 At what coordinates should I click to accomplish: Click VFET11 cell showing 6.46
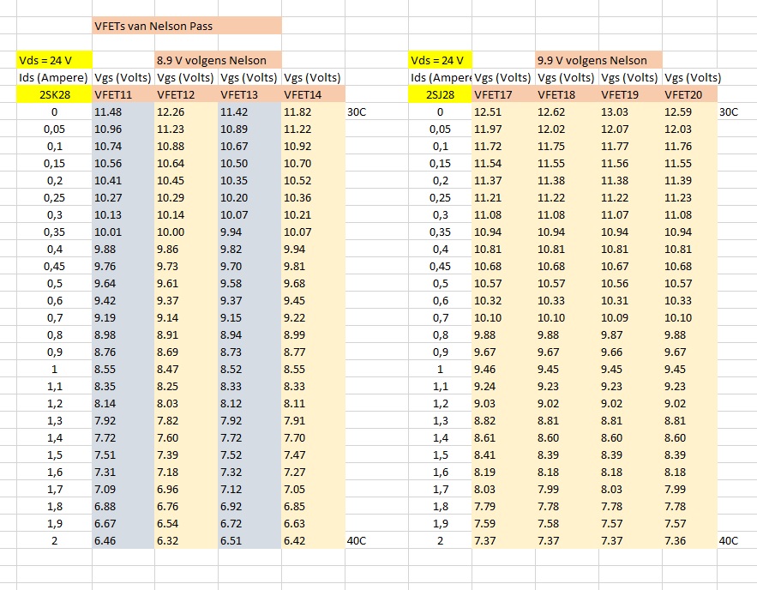click(x=123, y=541)
